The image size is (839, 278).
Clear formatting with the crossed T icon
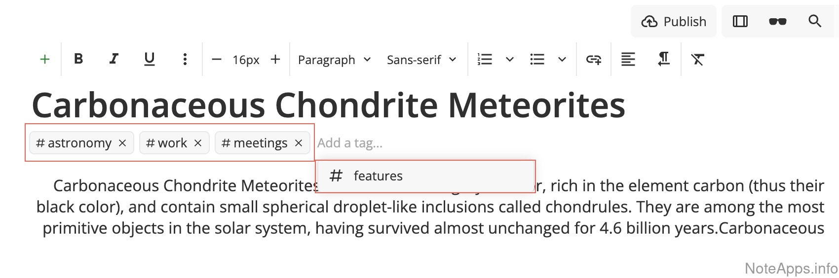(x=697, y=60)
